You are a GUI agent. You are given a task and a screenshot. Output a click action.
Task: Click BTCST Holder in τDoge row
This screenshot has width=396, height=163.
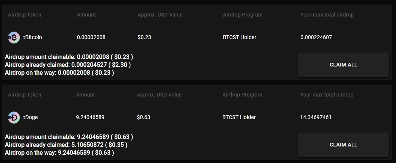tap(239, 117)
